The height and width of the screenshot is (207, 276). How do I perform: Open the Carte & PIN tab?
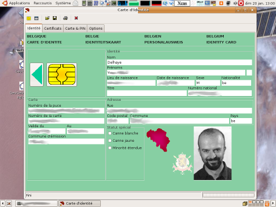point(75,29)
